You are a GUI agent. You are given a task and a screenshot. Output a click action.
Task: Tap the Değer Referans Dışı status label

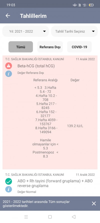30,73
